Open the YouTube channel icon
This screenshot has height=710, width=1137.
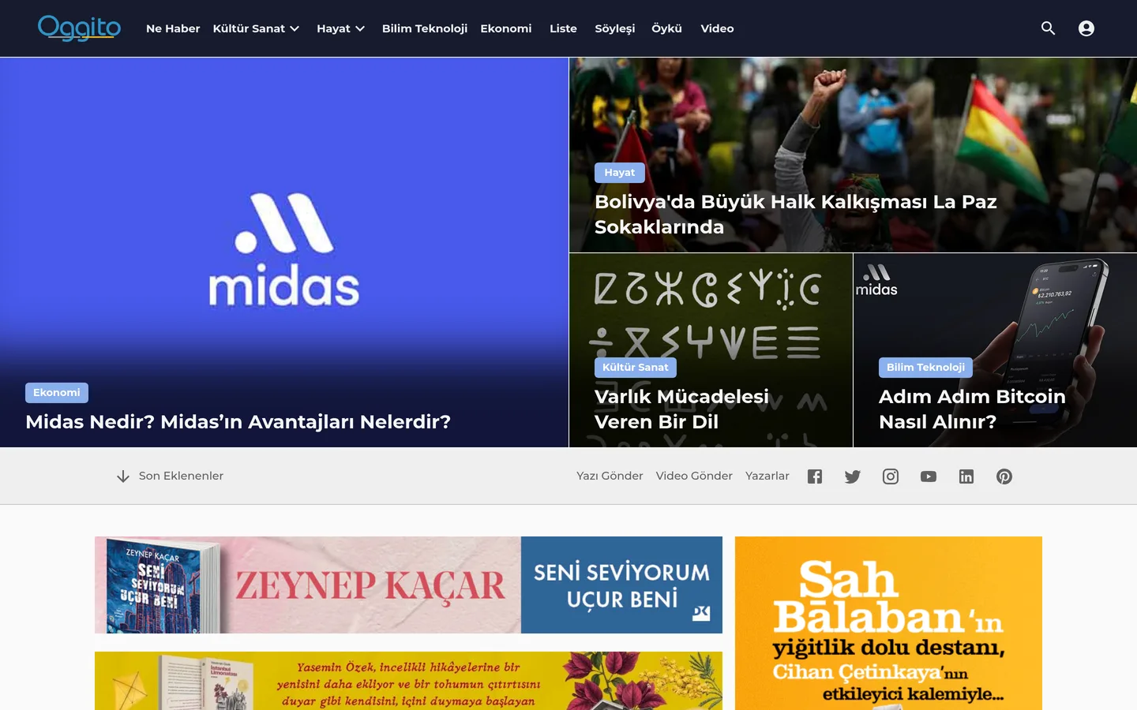[x=929, y=476]
